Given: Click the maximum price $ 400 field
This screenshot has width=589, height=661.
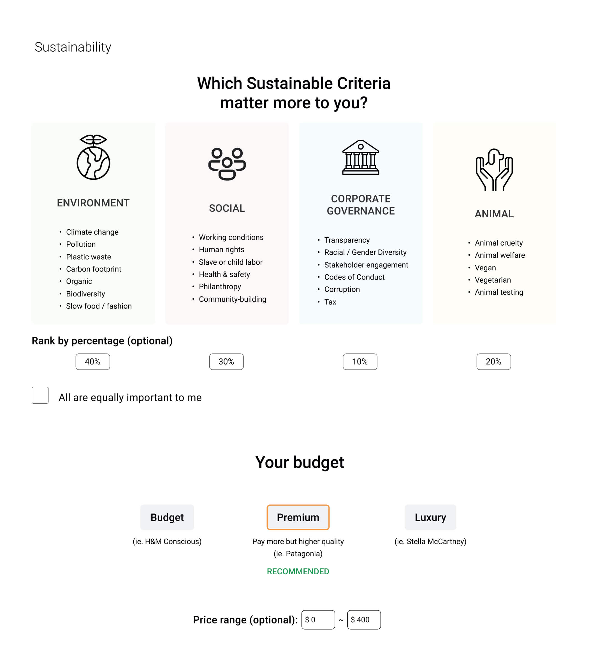Looking at the screenshot, I should pyautogui.click(x=364, y=619).
